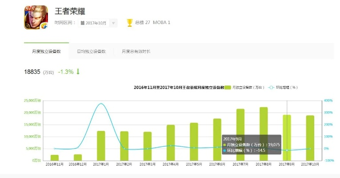340x178 pixels.
Task: Switch to the 日均独立设备数 tab
Action: pos(91,51)
